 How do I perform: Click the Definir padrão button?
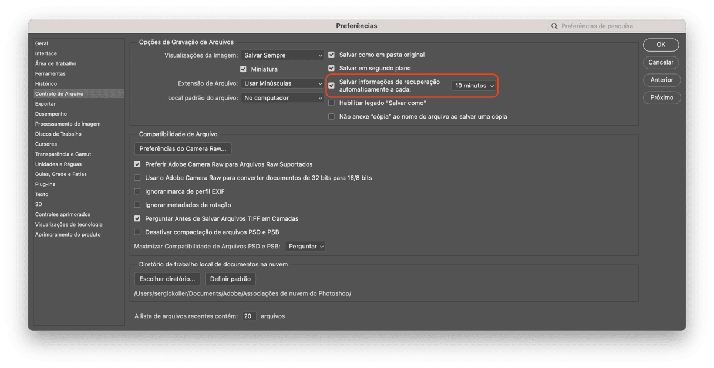tap(230, 279)
